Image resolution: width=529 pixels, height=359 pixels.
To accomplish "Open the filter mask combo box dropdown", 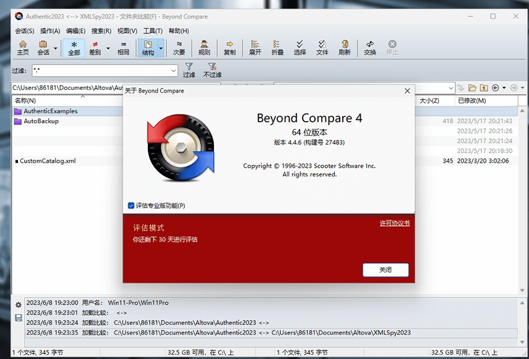I will click(173, 71).
